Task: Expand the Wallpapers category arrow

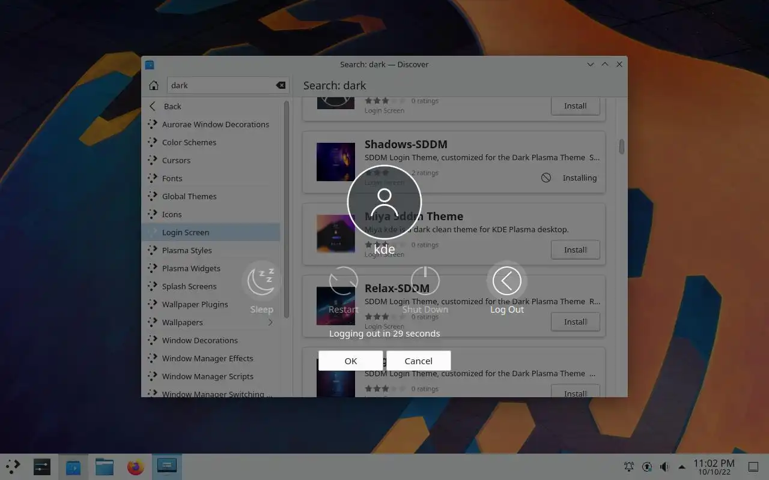Action: coord(270,322)
